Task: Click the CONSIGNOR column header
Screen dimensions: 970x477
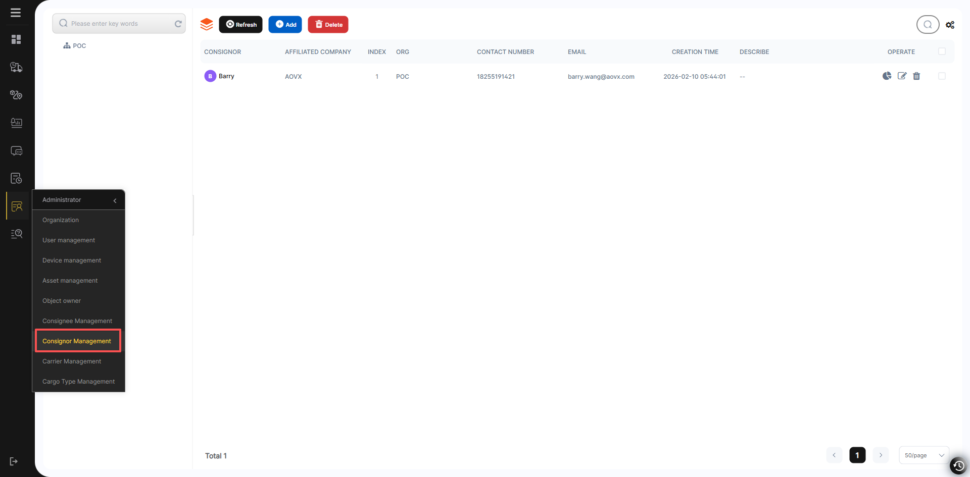Action: coord(222,52)
